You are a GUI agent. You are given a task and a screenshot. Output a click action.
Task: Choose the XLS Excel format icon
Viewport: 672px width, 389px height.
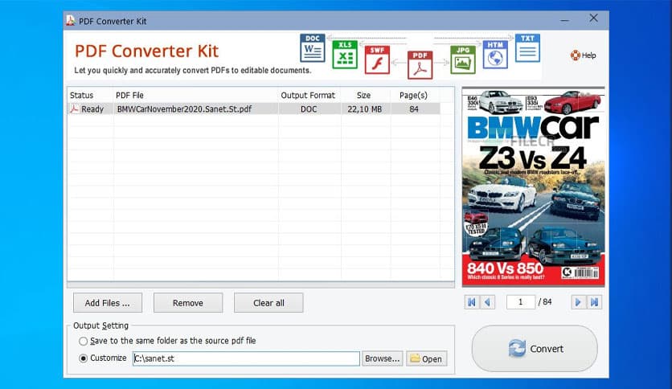click(x=345, y=55)
